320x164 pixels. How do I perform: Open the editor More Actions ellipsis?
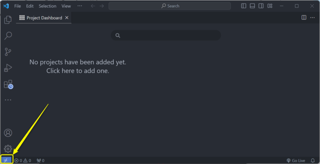(312, 18)
